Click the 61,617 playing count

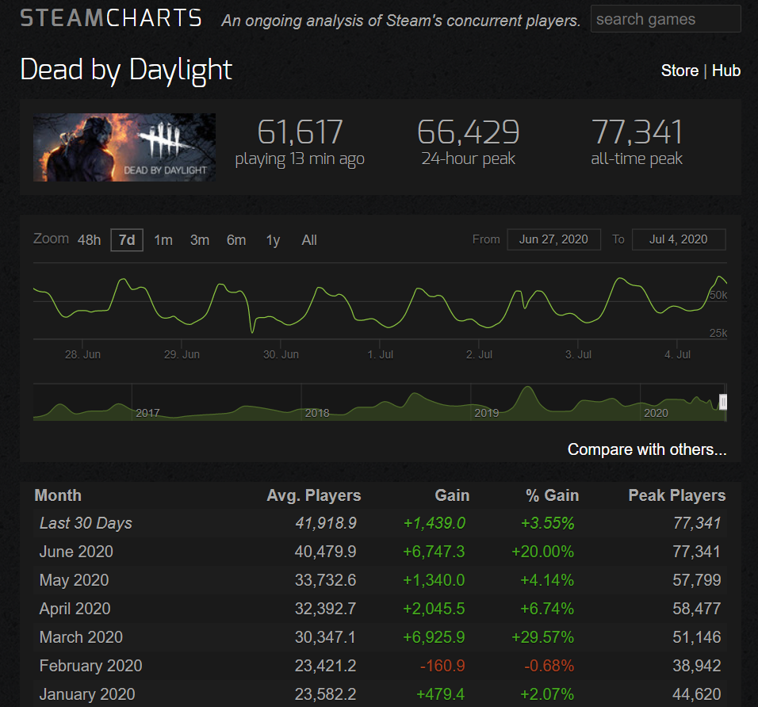300,132
